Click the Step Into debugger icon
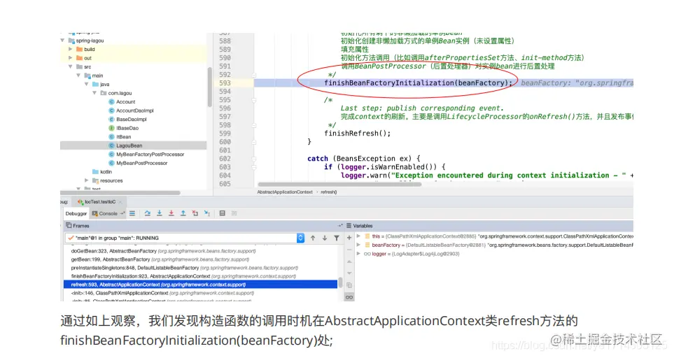Image resolution: width=674 pixels, height=358 pixels. [x=160, y=213]
